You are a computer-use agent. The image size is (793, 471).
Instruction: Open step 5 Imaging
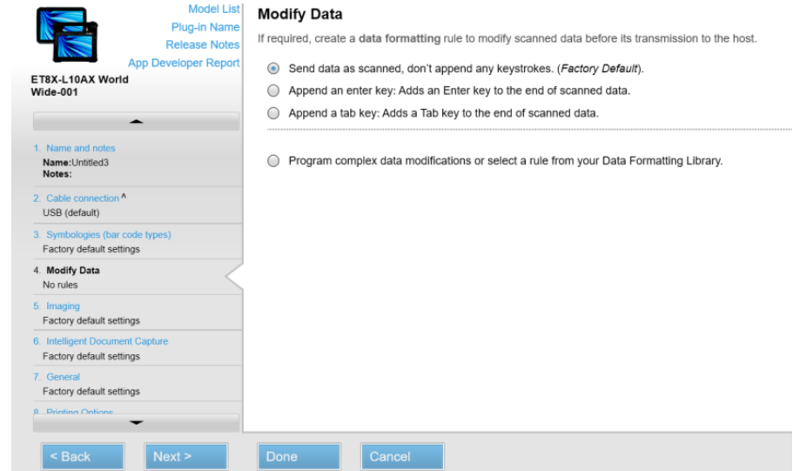(61, 306)
